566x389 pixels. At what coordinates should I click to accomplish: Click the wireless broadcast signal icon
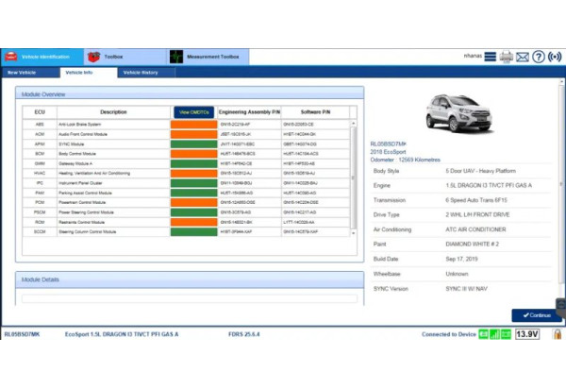(555, 57)
